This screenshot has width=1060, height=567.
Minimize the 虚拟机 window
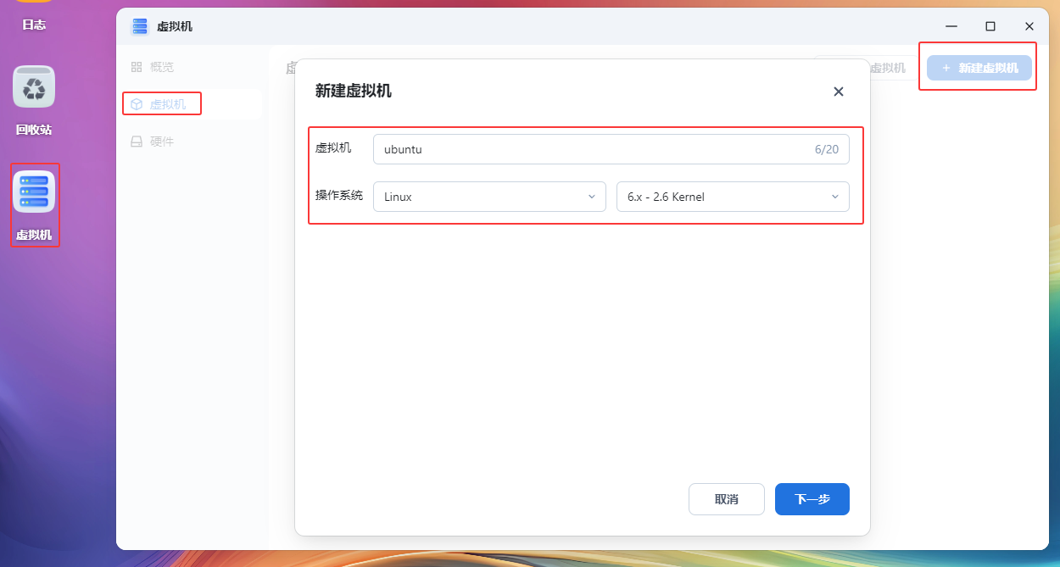click(951, 26)
